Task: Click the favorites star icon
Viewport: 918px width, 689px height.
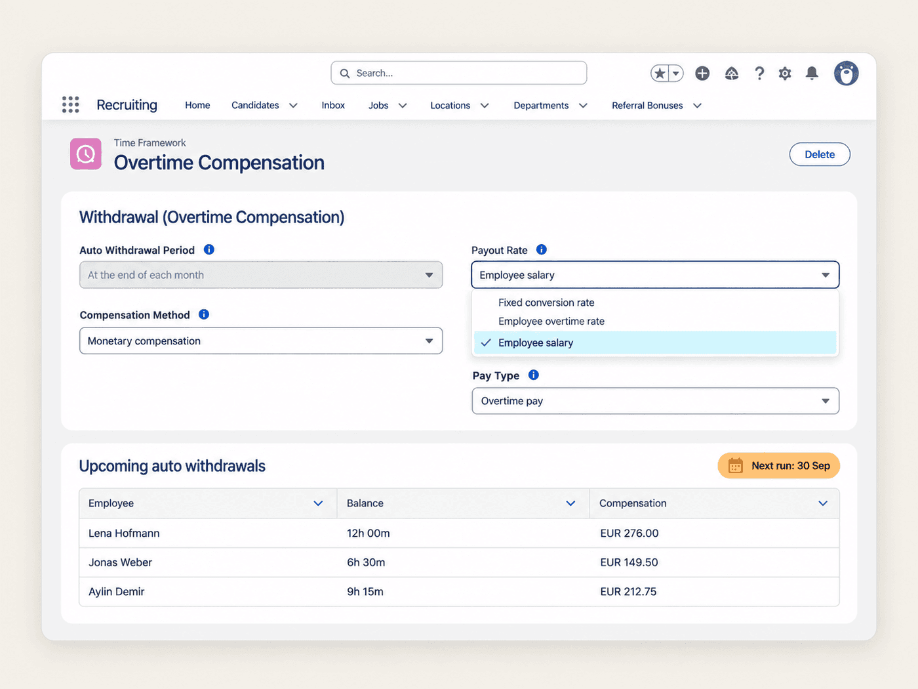Action: coord(660,73)
